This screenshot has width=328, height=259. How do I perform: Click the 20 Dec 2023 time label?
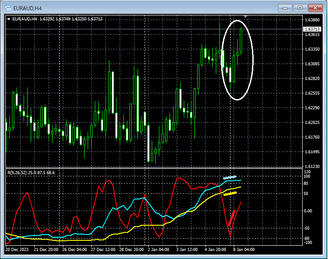[x=17, y=250]
